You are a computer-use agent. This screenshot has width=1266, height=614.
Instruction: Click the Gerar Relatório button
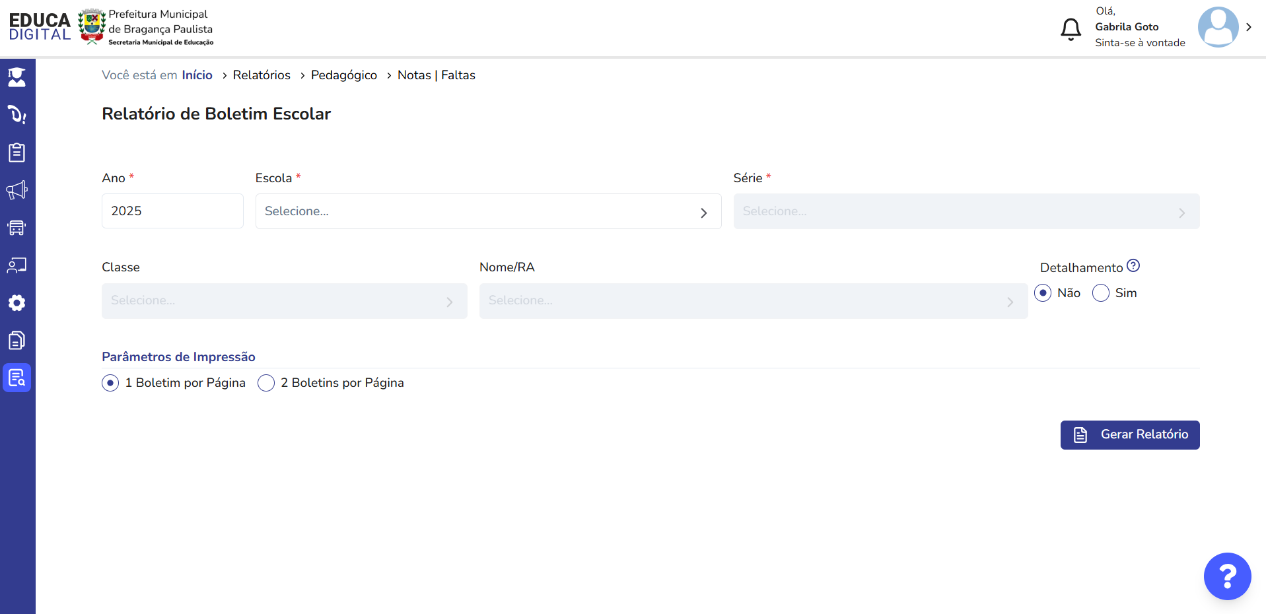click(1130, 435)
